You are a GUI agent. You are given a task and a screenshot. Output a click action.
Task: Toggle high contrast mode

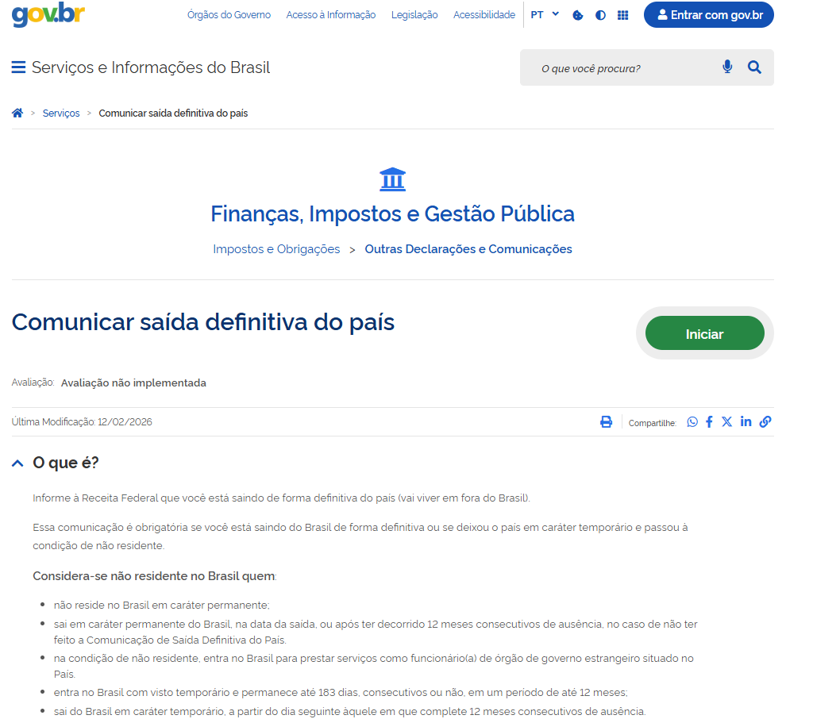tap(600, 15)
